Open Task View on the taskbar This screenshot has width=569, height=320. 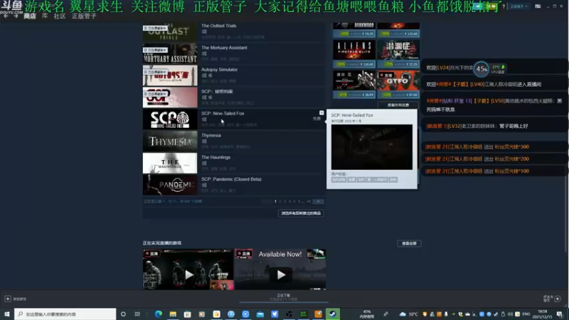pos(137,314)
